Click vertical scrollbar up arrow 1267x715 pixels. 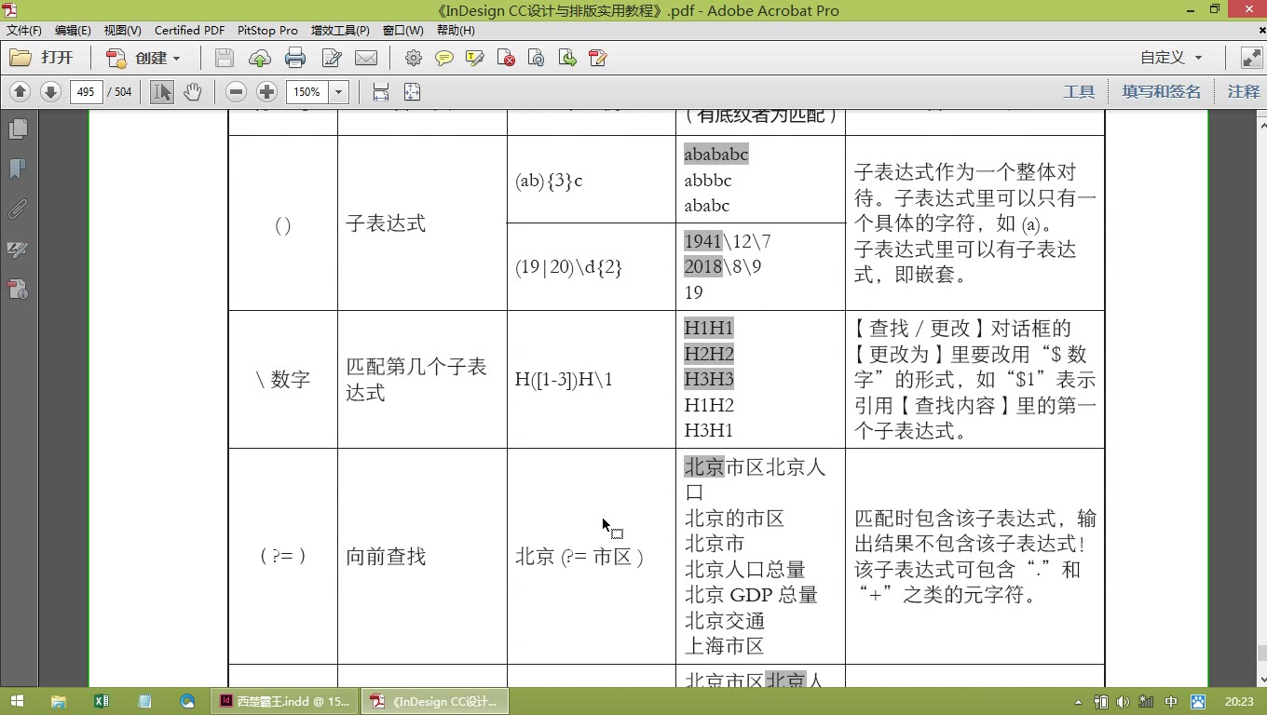pyautogui.click(x=1261, y=127)
